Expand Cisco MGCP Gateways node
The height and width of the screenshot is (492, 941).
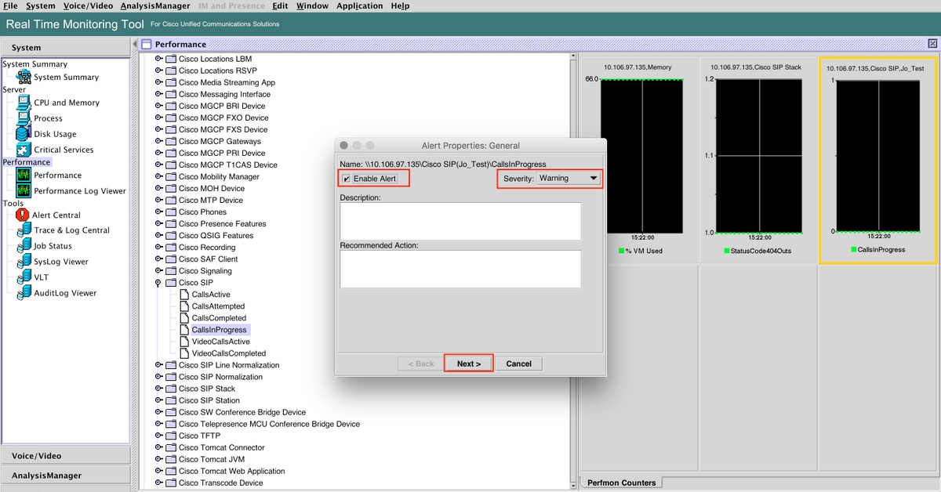[158, 141]
